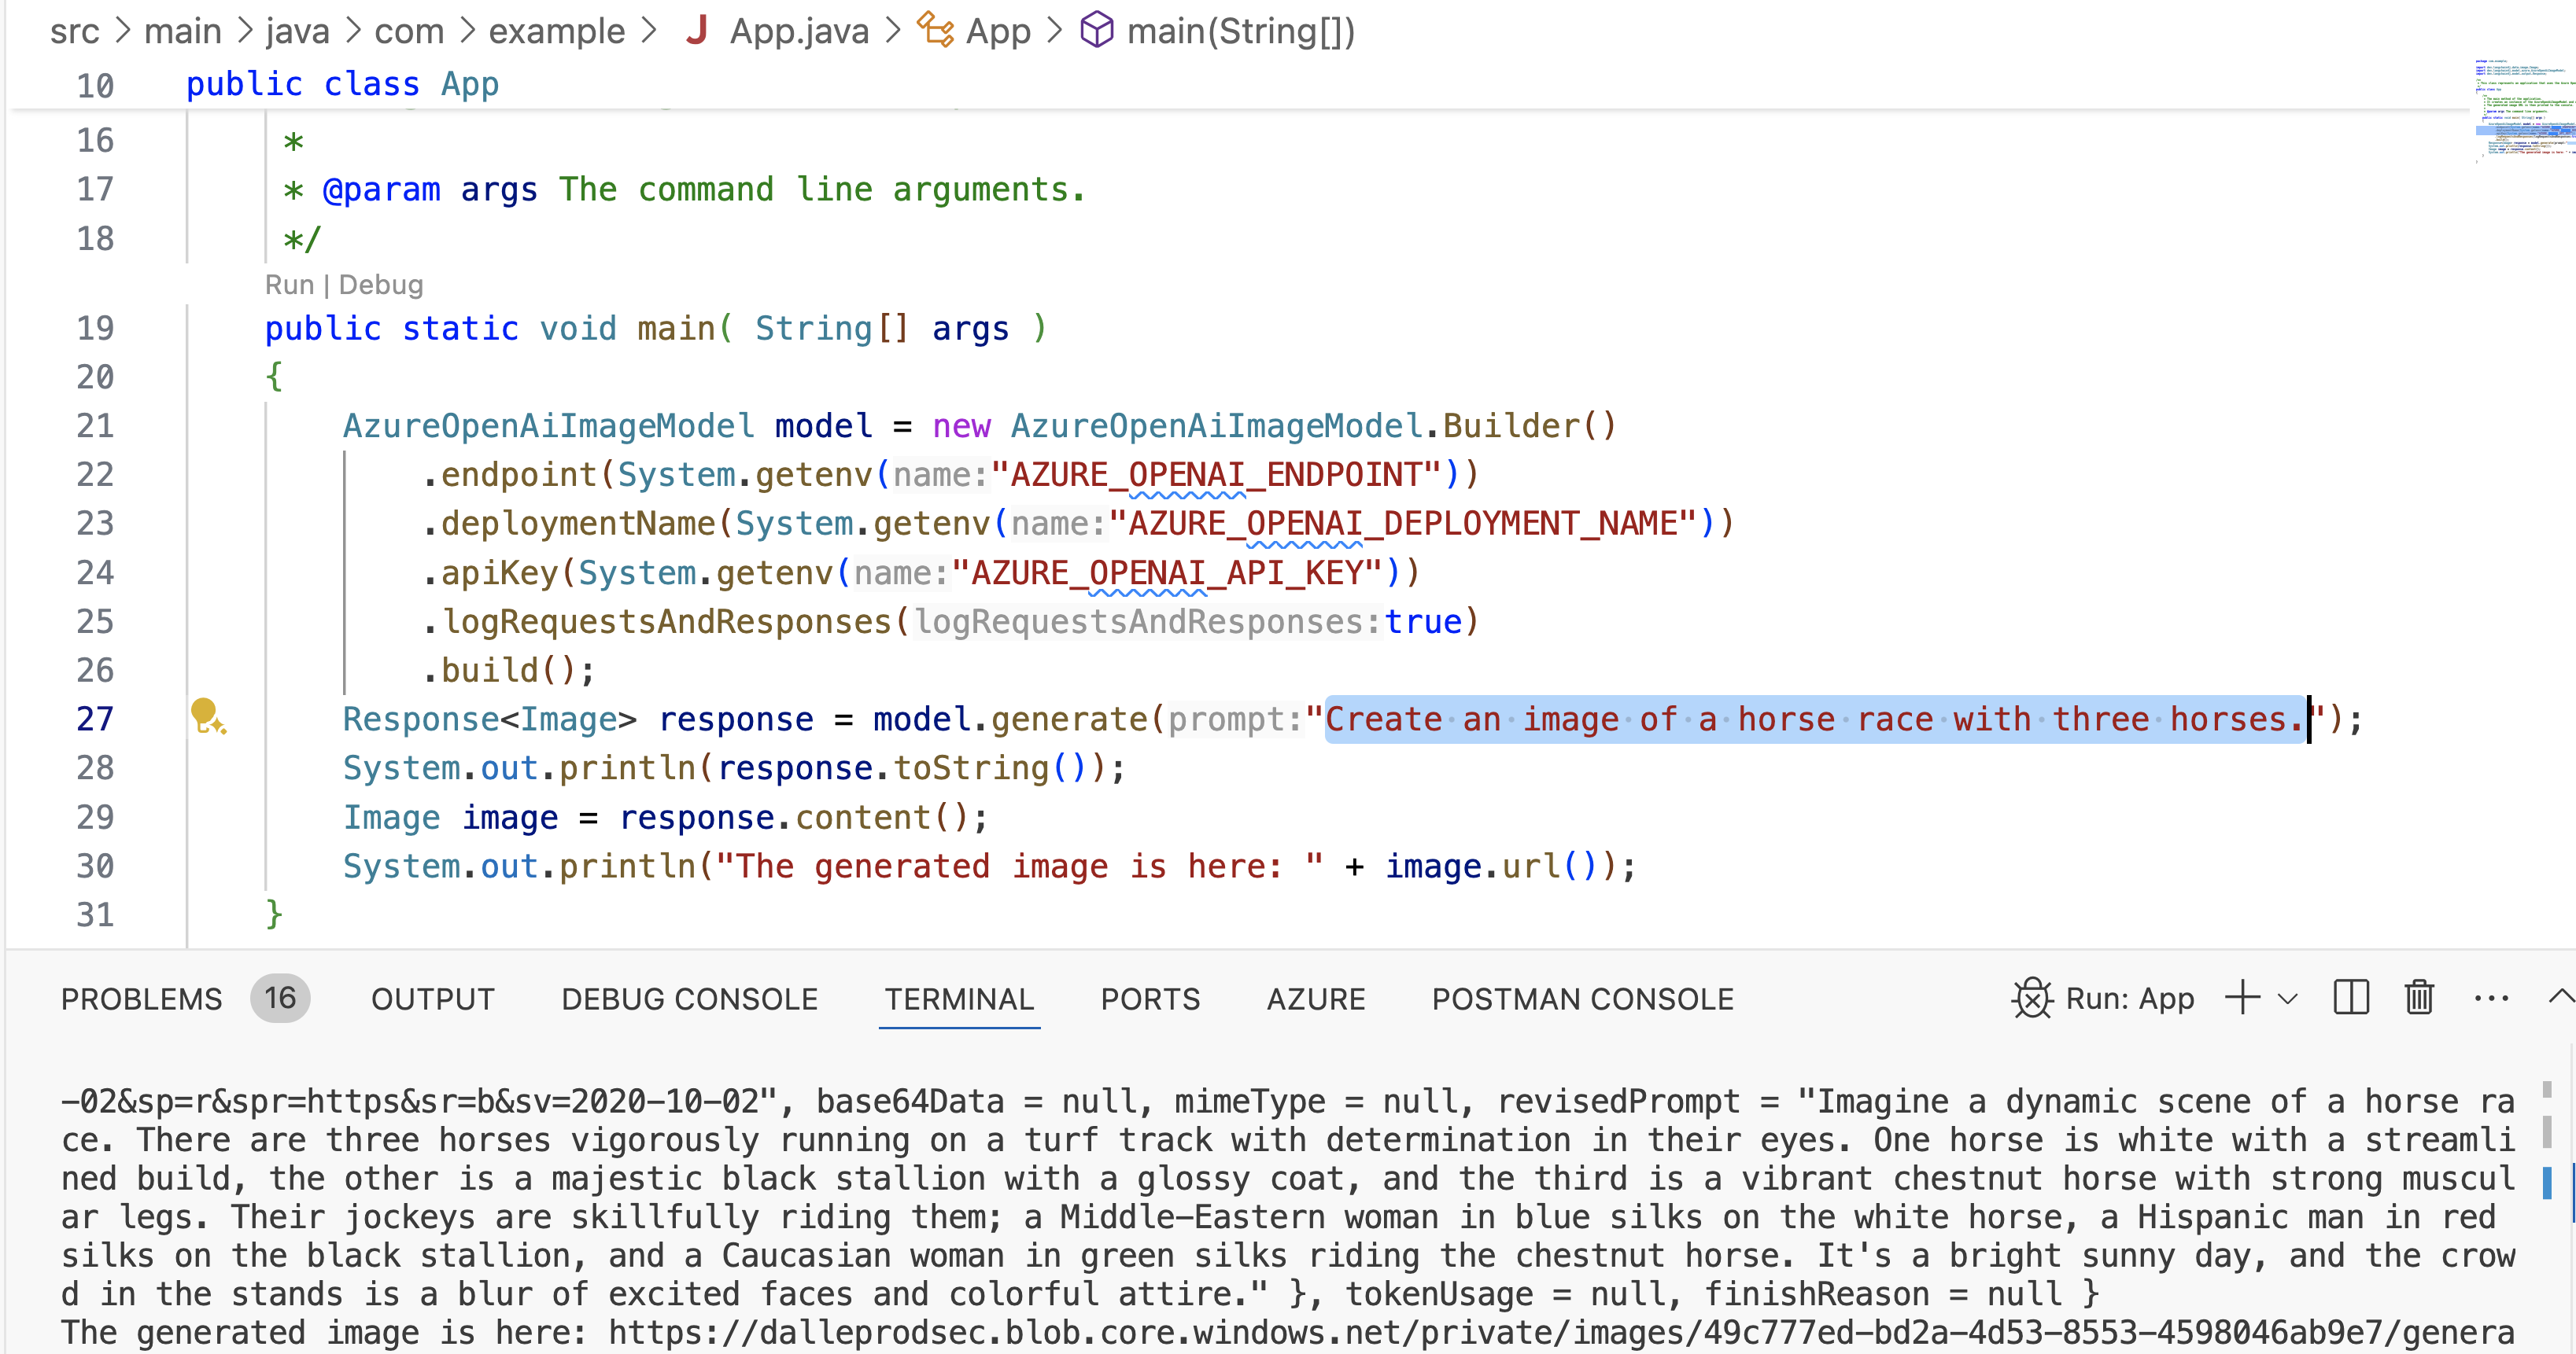
Task: Click the main method cube icon in breadcrumb
Action: pos(1096,30)
